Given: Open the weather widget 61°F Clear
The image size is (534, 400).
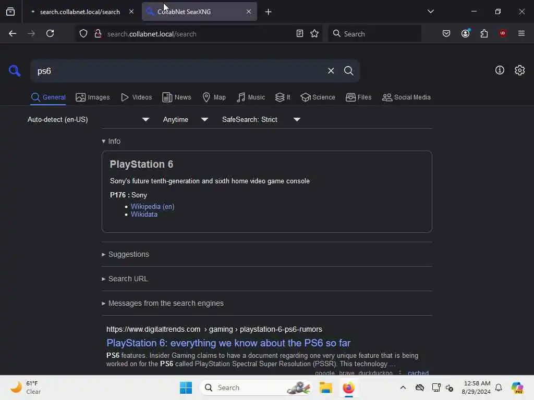Looking at the screenshot, I should [x=26, y=387].
